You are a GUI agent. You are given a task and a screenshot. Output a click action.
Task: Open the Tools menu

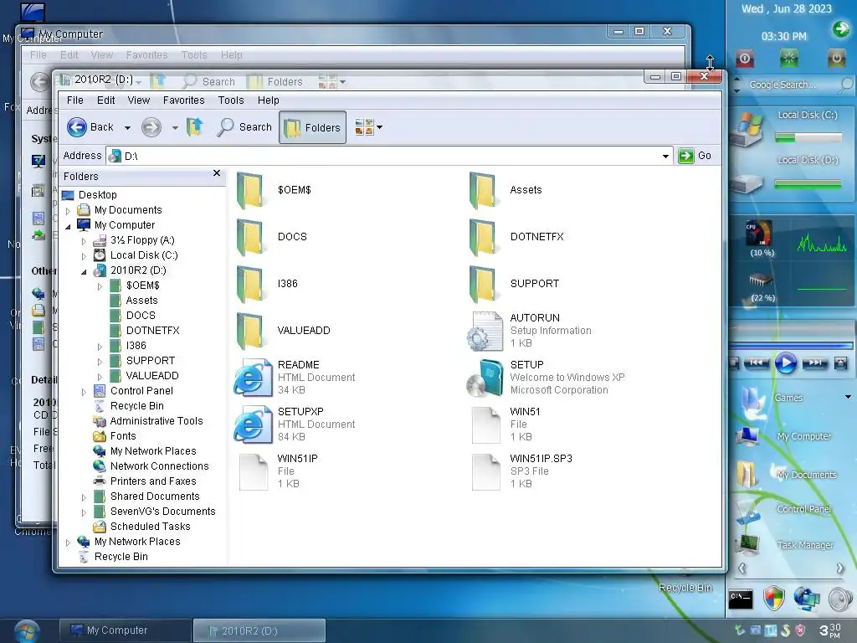(231, 100)
